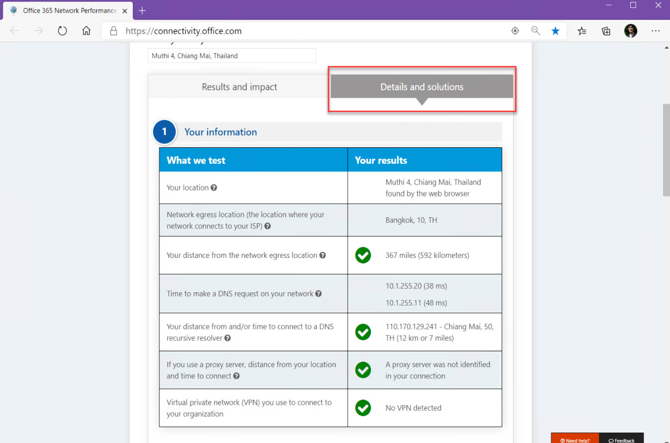This screenshot has height=443, width=670.
Task: Click help icon next to Your location
Action: tap(214, 188)
